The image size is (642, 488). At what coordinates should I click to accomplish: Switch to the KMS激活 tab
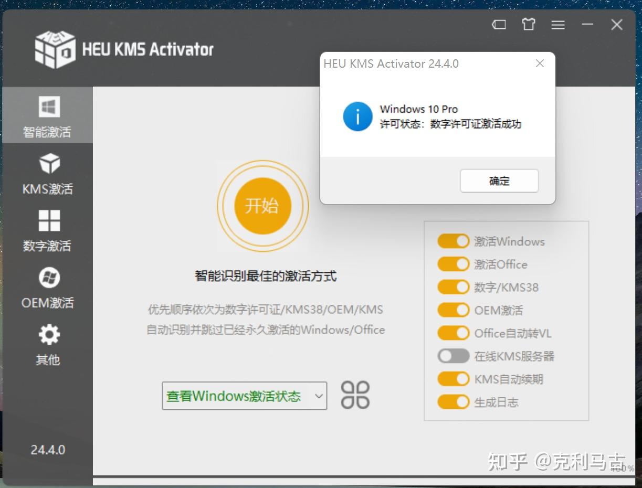47,173
